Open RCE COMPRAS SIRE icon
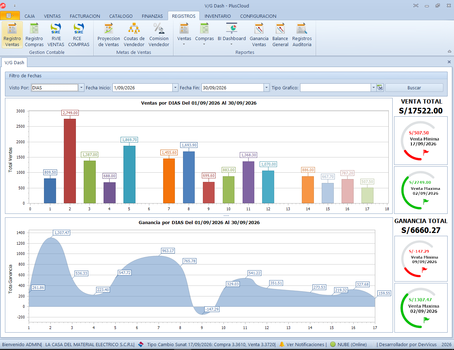This screenshot has width=454, height=350. (x=79, y=35)
